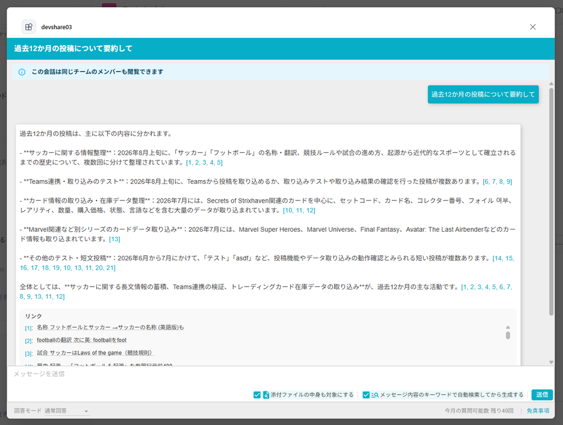The width and height of the screenshot is (563, 425).
Task: Click the attachment file search icon
Action: pos(266,395)
